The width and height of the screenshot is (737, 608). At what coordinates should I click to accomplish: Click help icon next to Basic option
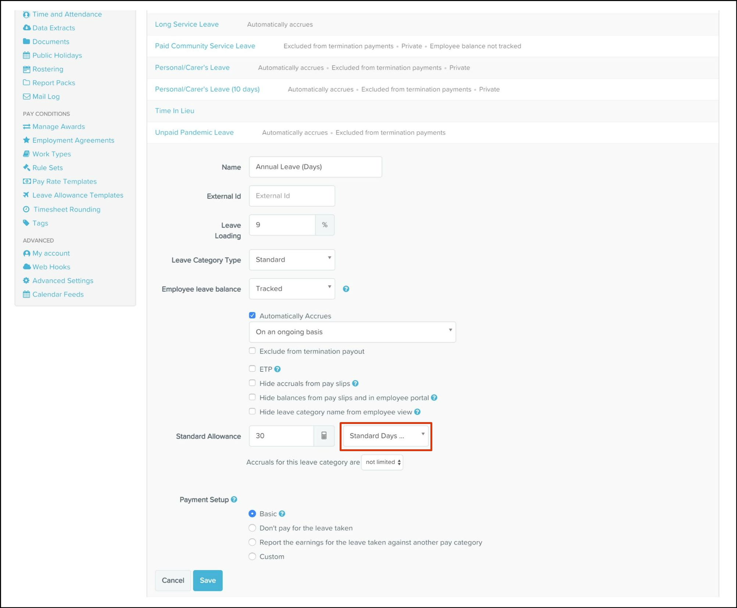[282, 514]
